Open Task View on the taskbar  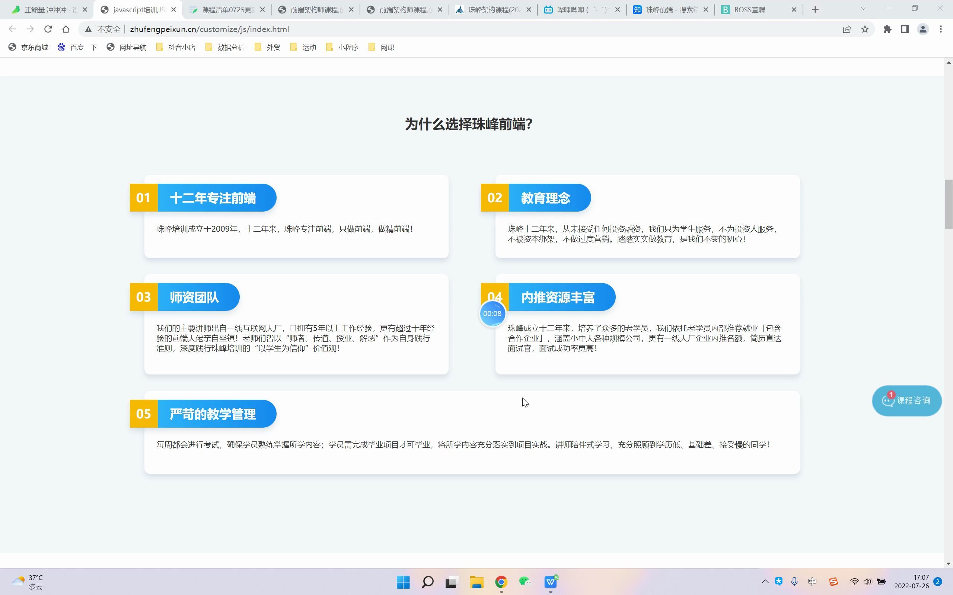(452, 582)
